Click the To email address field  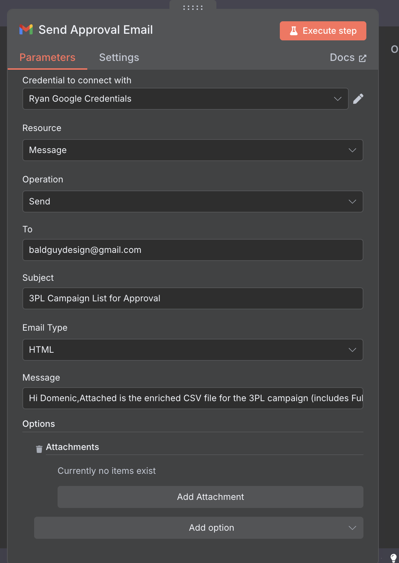[x=193, y=250]
